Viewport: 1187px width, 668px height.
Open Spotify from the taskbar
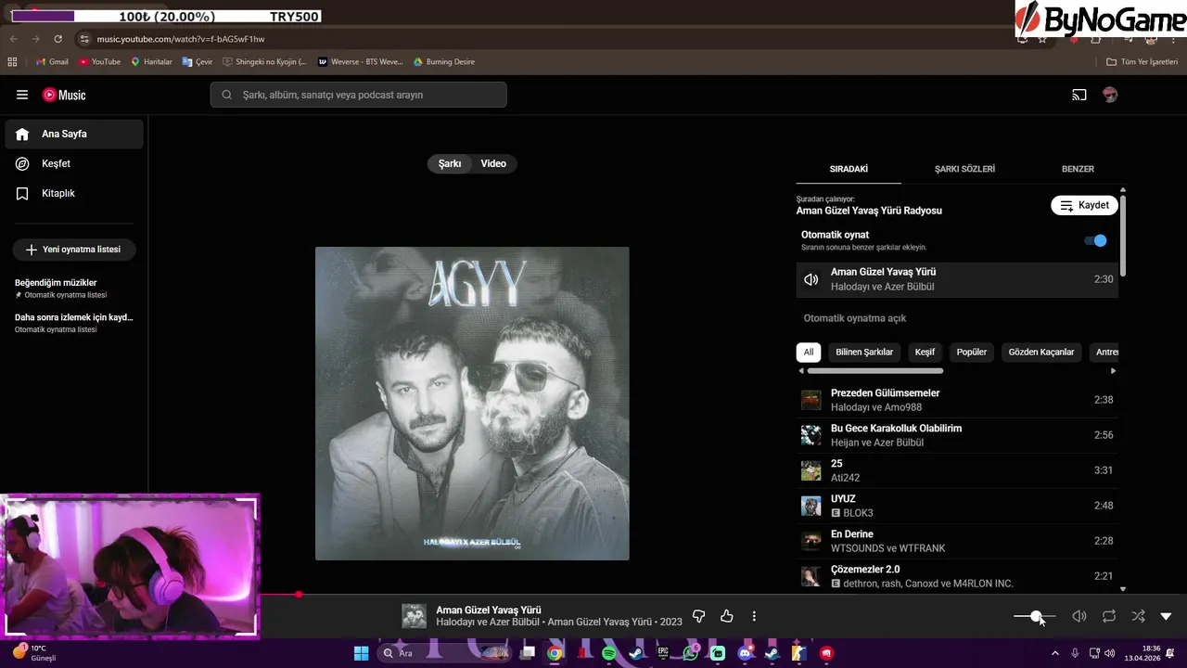(x=608, y=653)
